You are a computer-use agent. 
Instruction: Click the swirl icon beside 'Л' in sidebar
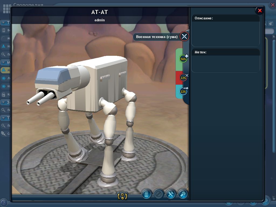click(x=4, y=78)
